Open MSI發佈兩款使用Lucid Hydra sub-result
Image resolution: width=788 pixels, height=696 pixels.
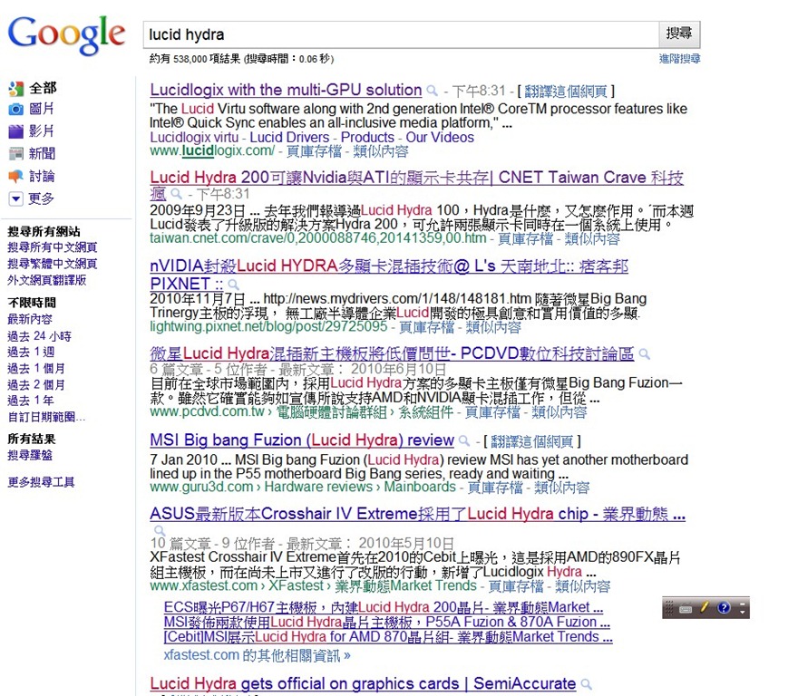click(x=387, y=623)
